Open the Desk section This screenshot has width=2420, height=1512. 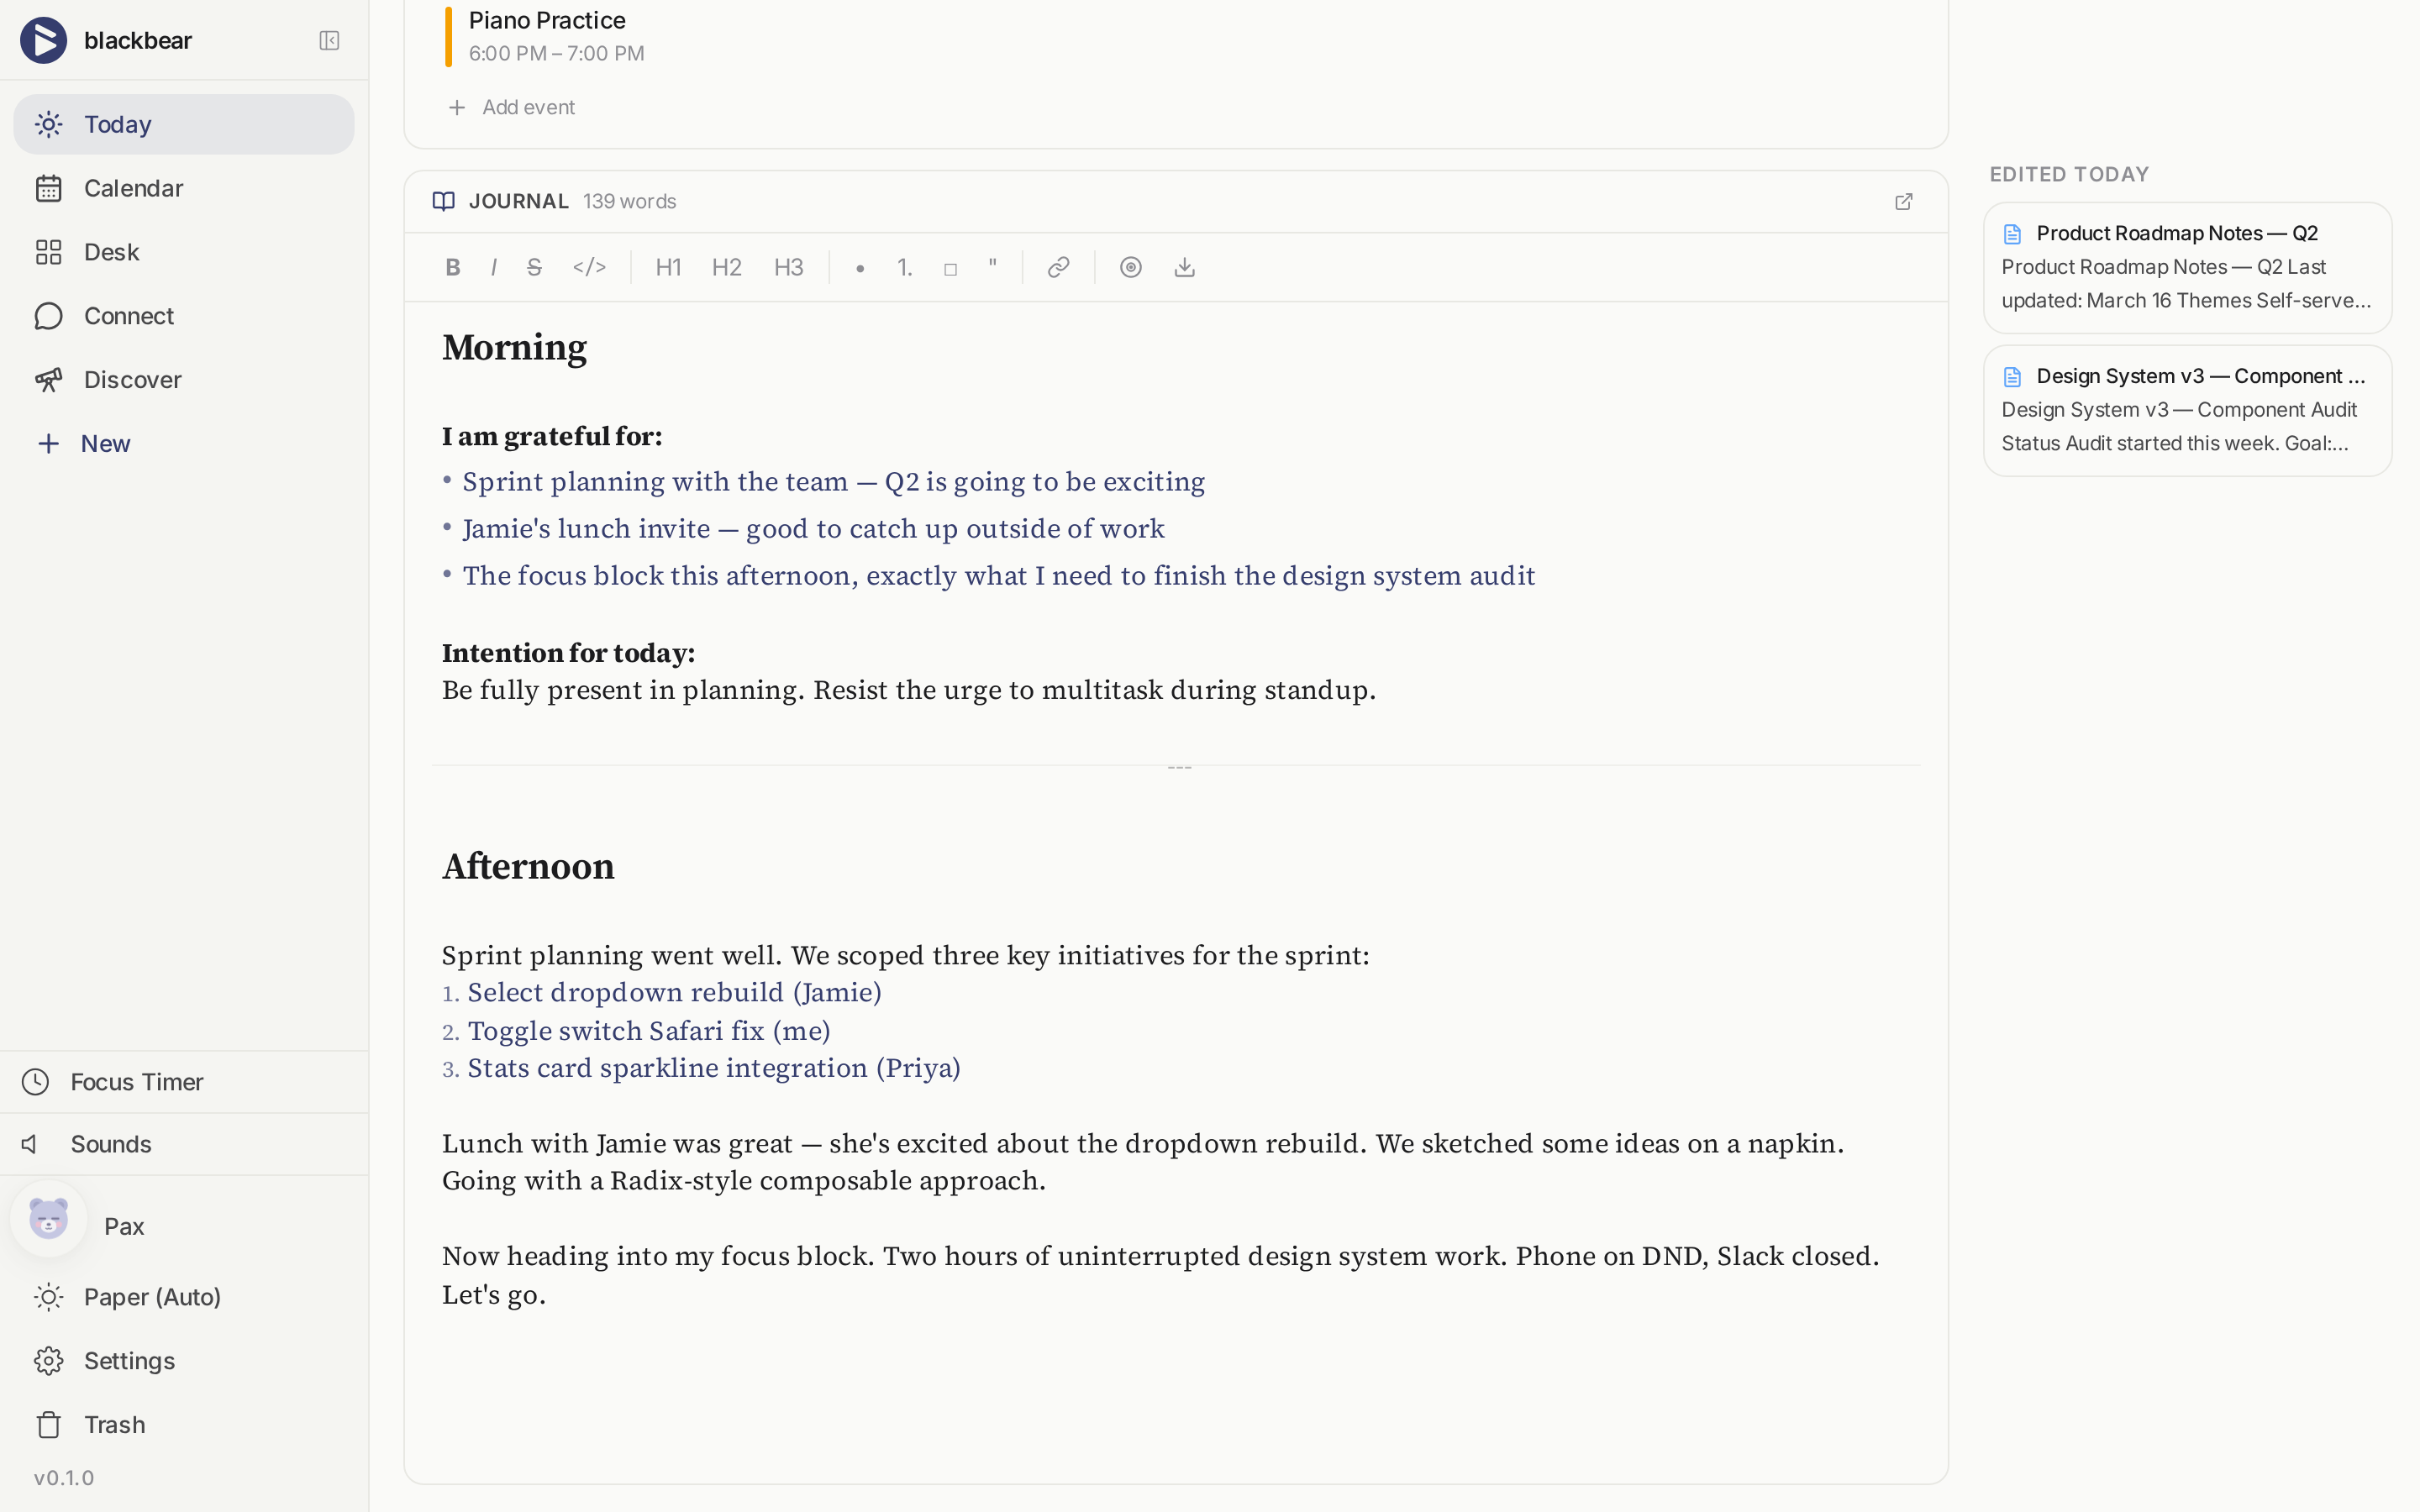coord(111,252)
